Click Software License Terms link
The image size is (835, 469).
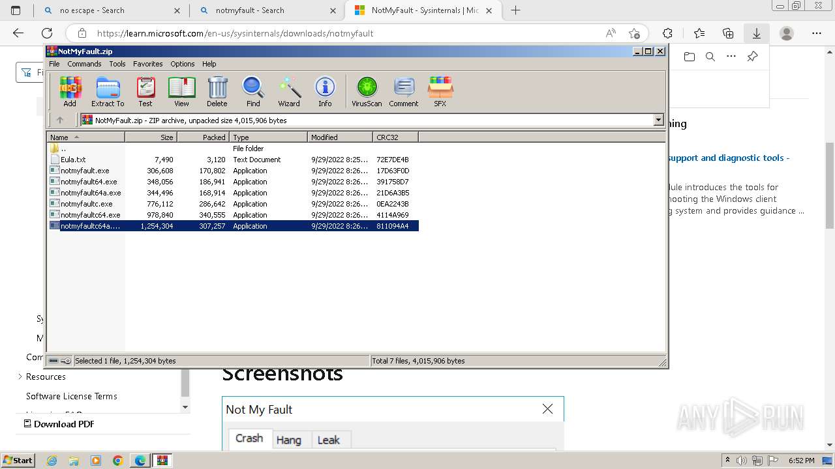pyautogui.click(x=72, y=396)
